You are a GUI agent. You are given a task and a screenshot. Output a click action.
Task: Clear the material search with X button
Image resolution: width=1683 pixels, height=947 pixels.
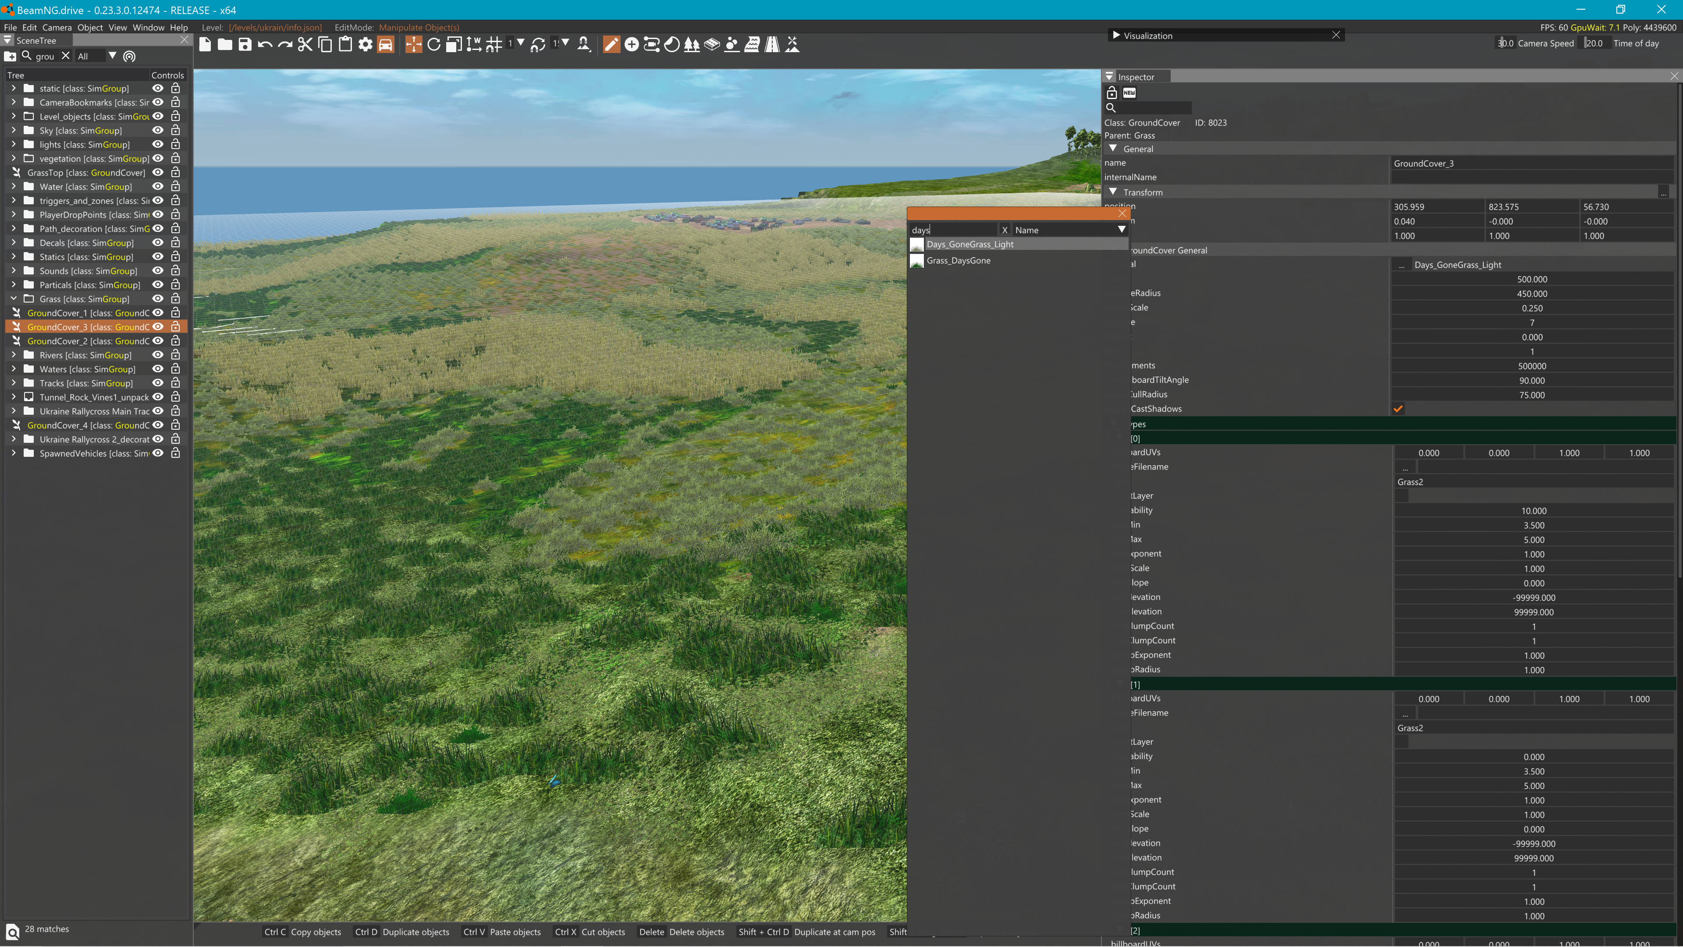point(1004,230)
